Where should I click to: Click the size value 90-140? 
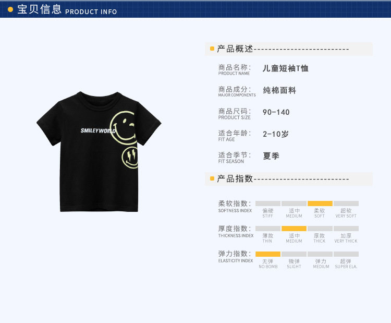click(276, 112)
